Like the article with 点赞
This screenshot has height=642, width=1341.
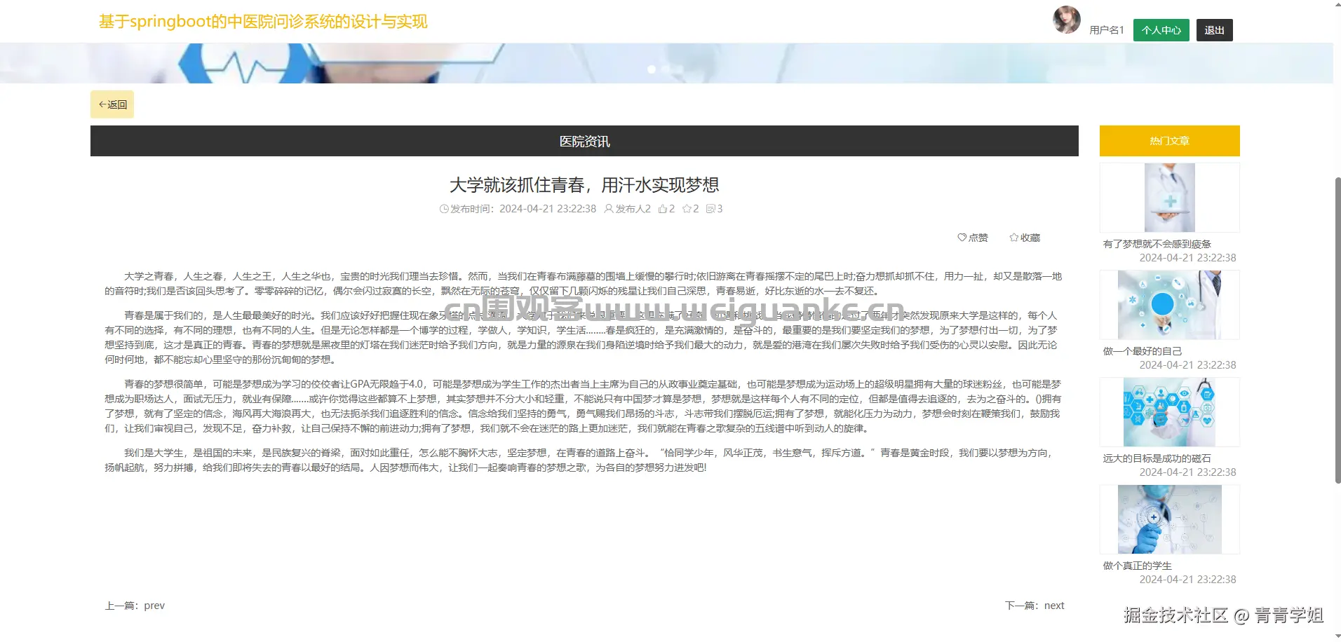point(973,238)
